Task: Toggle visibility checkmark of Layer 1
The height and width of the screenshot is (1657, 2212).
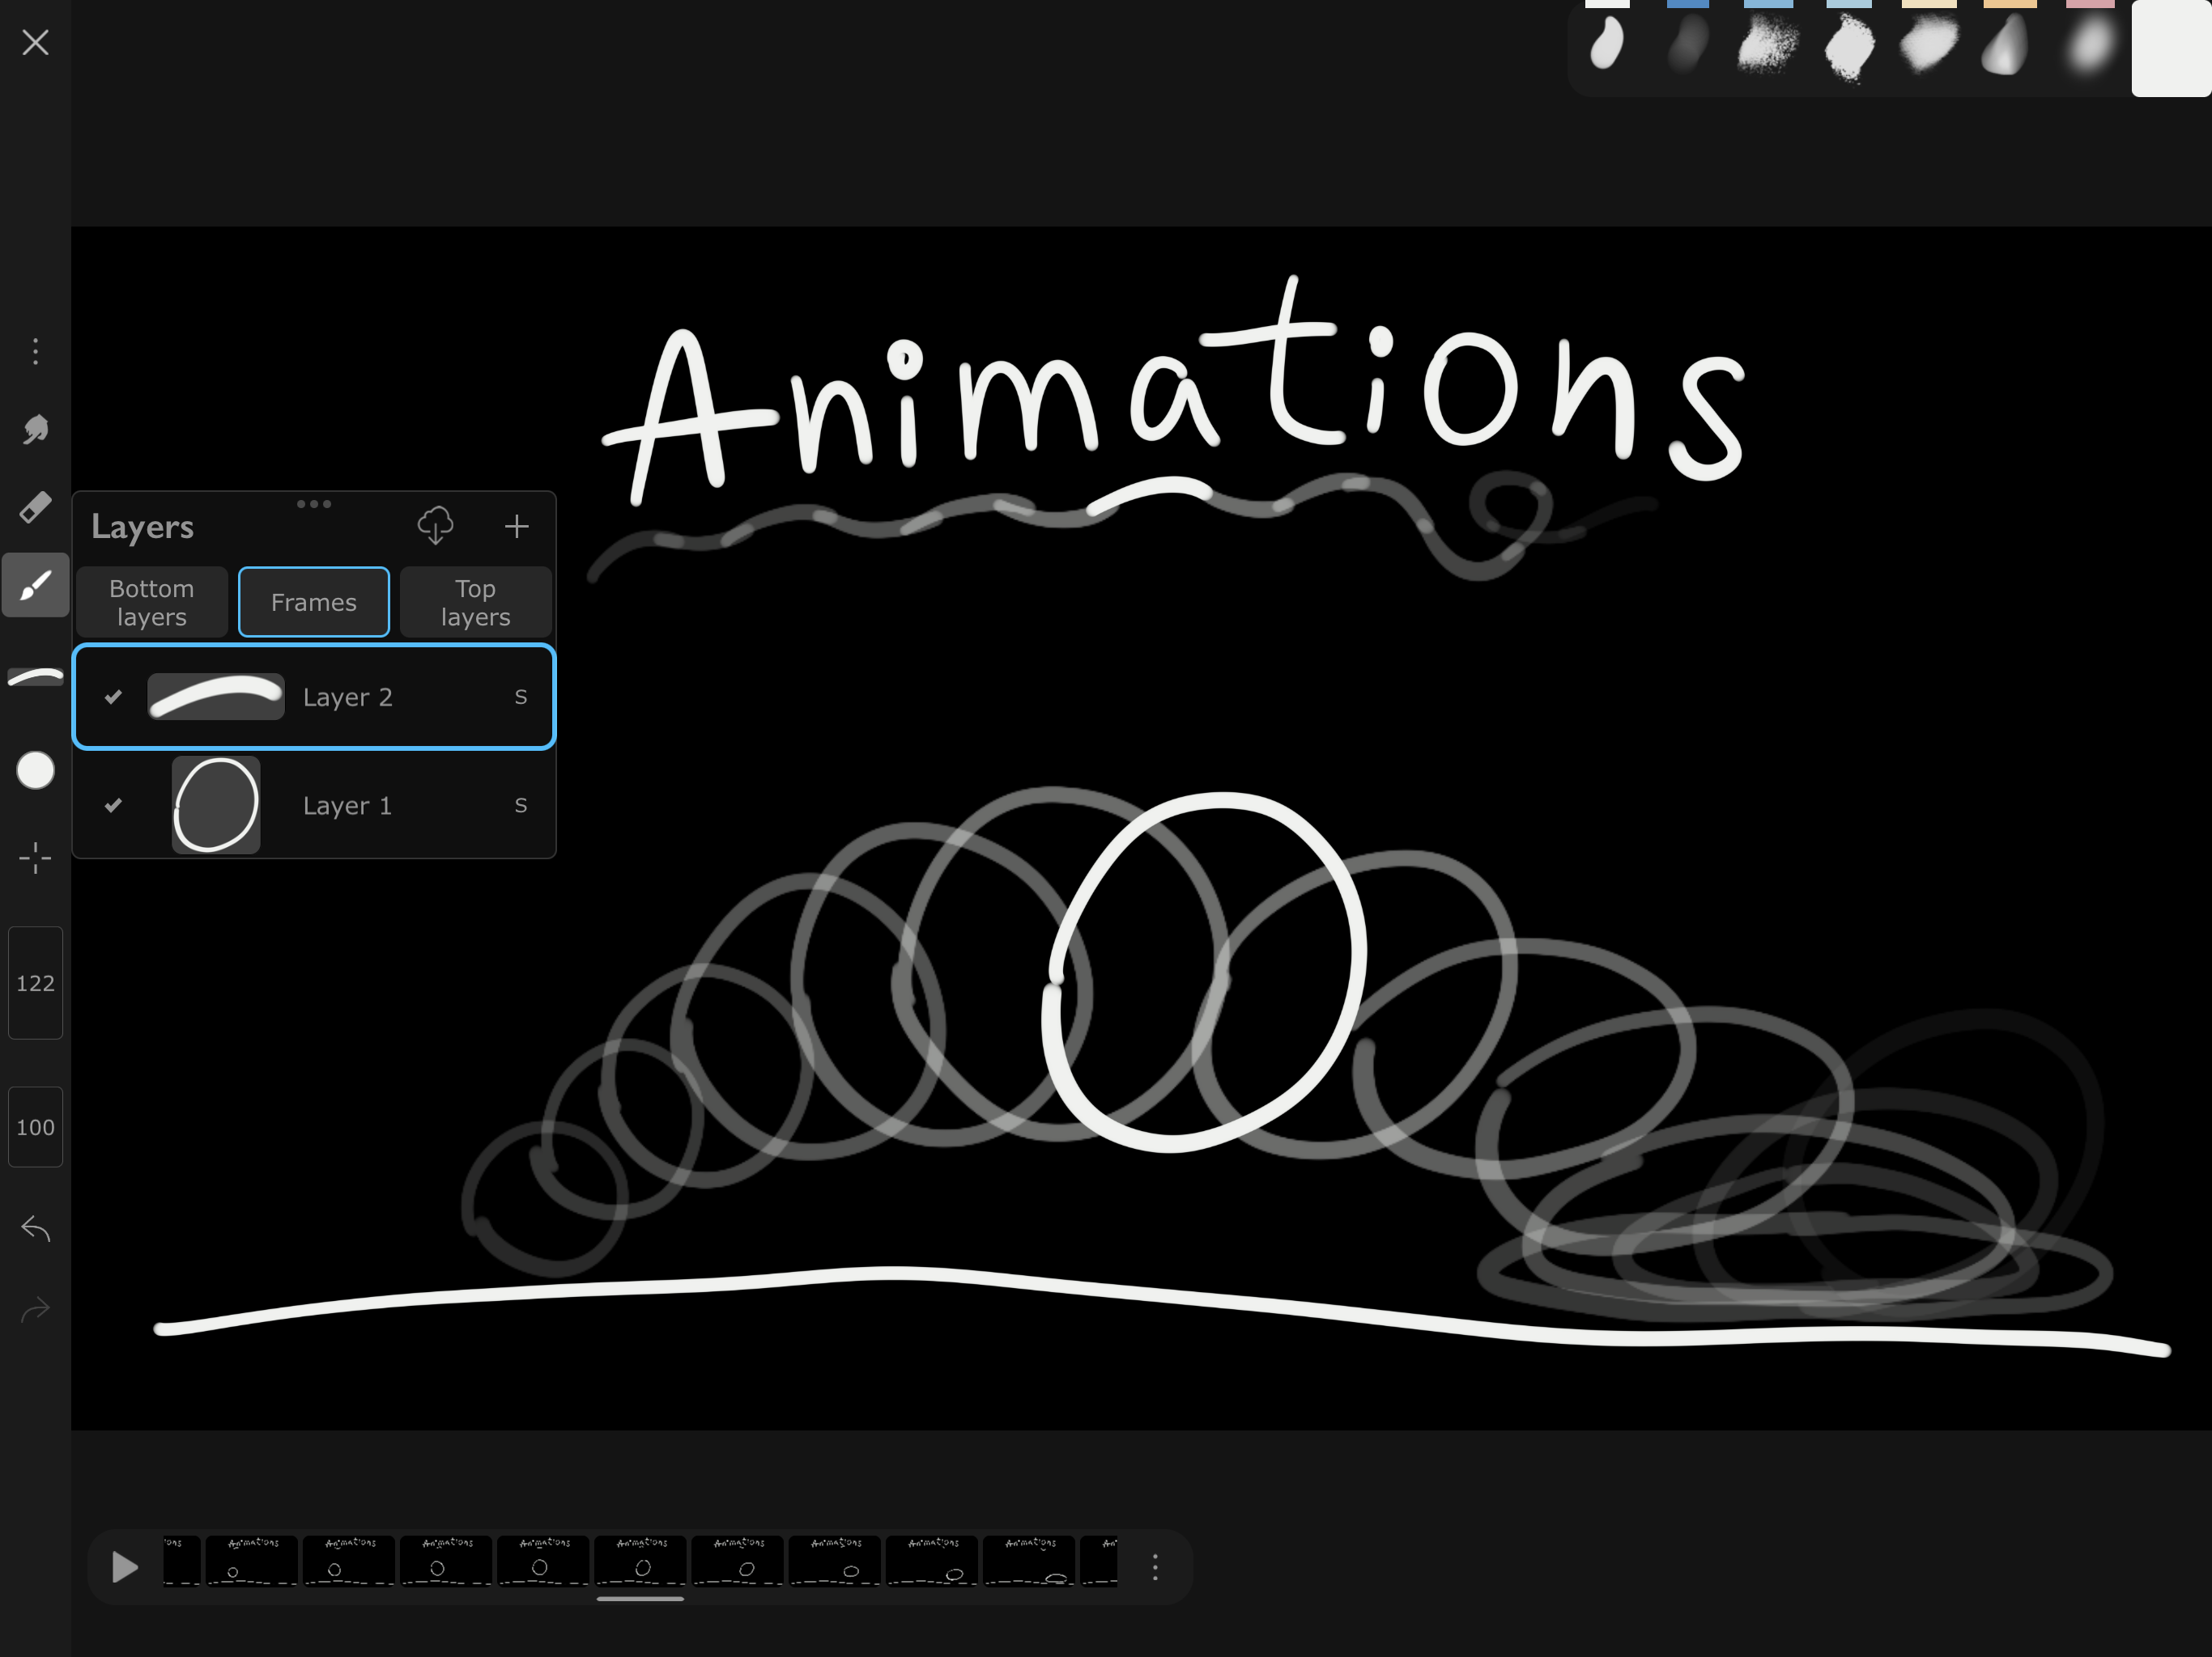Action: (113, 804)
